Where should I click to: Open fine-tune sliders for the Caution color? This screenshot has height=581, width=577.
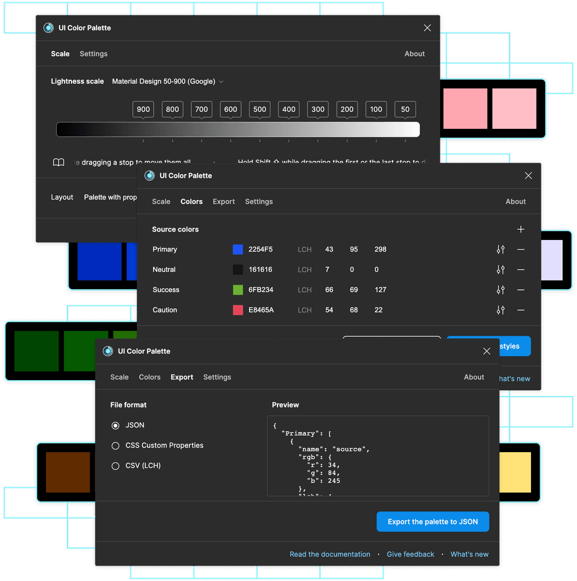(x=500, y=310)
